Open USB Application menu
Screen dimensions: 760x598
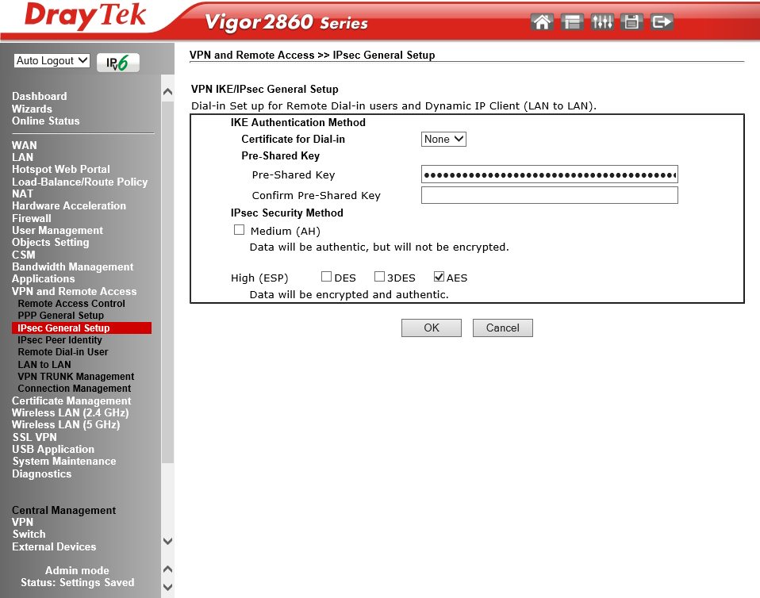53,449
